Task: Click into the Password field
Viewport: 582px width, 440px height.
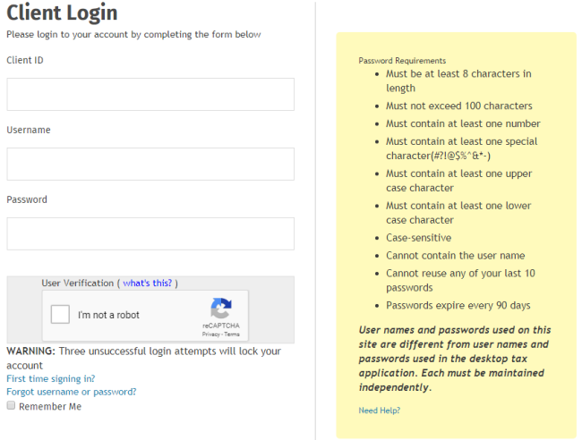Action: [150, 233]
